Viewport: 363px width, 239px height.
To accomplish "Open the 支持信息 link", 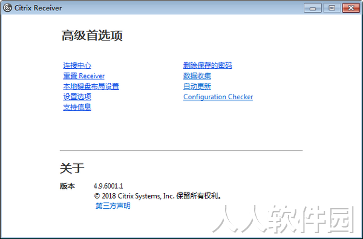I will pyautogui.click(x=77, y=107).
